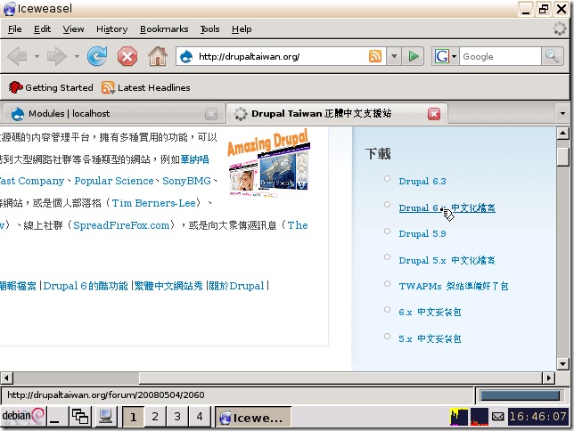The height and width of the screenshot is (431, 574).
Task: Click the Icewe... taskbar window button
Action: tap(252, 417)
